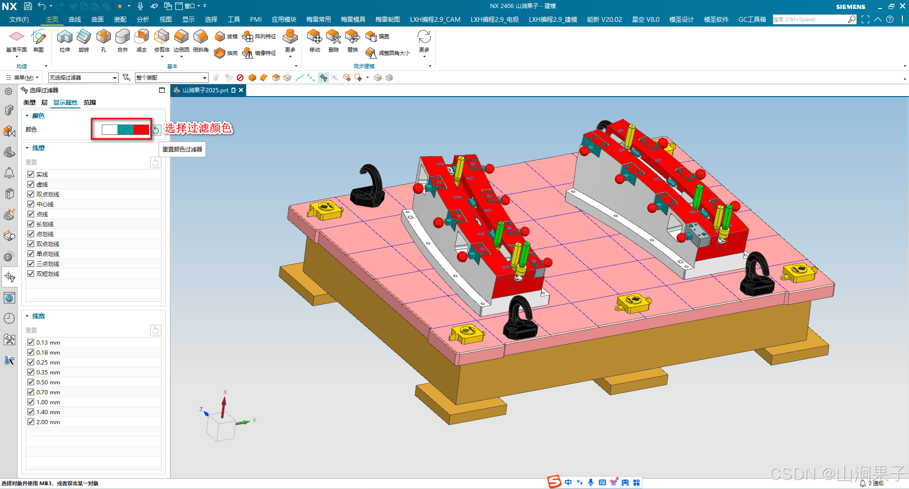Screen dimensions: 909x489
Task: Reset the 线型 filter button
Action: point(155,162)
